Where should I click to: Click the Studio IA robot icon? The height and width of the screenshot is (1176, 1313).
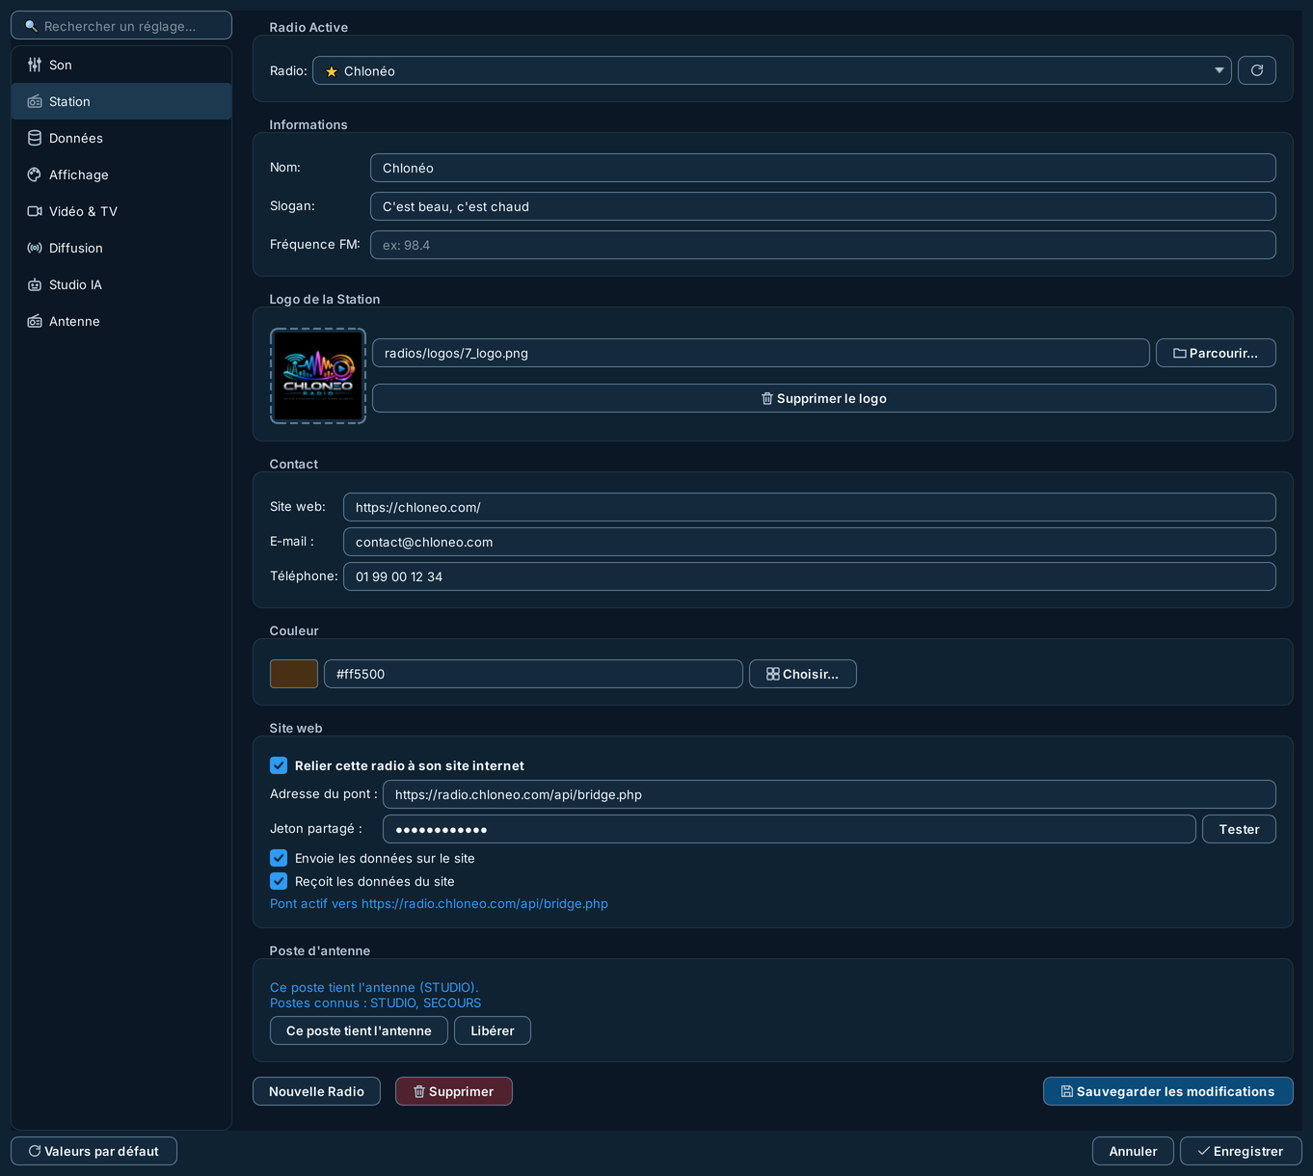point(35,284)
